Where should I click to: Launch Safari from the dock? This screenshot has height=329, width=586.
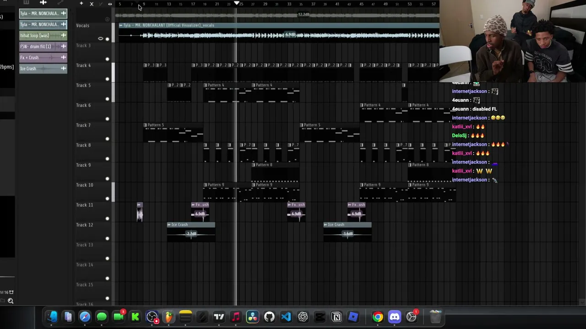85,317
